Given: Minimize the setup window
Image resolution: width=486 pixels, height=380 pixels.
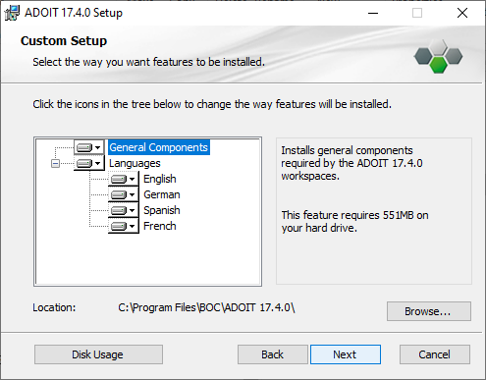Looking at the screenshot, I should [373, 13].
